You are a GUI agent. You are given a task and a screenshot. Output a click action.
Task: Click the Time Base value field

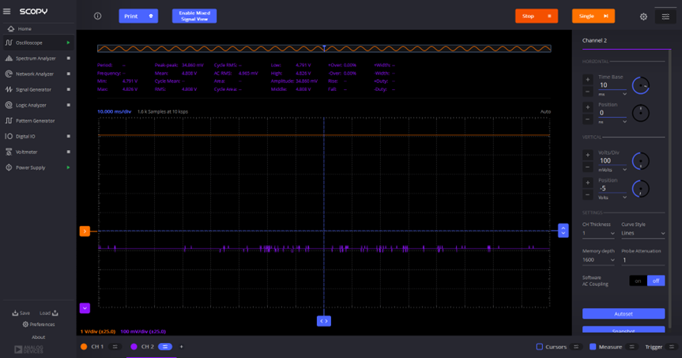point(612,85)
